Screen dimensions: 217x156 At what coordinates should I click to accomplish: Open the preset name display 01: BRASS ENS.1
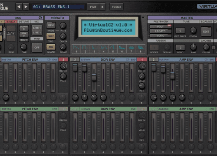pos(58,7)
